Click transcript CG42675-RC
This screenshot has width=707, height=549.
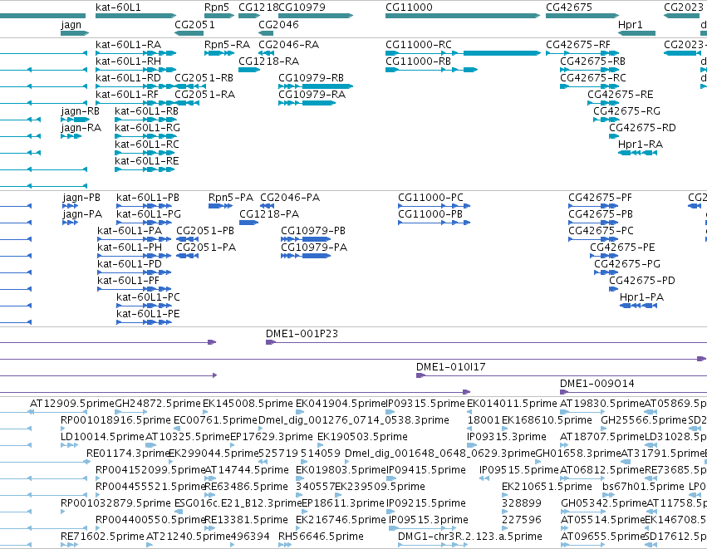[589, 86]
